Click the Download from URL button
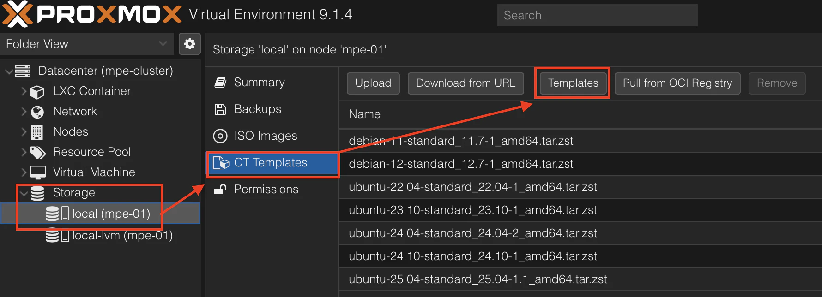The width and height of the screenshot is (822, 297). pos(465,83)
